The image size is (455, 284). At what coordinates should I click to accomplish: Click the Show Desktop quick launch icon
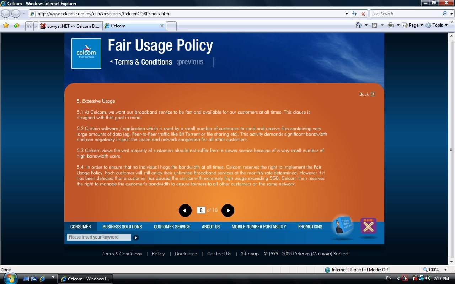pyautogui.click(x=26, y=279)
